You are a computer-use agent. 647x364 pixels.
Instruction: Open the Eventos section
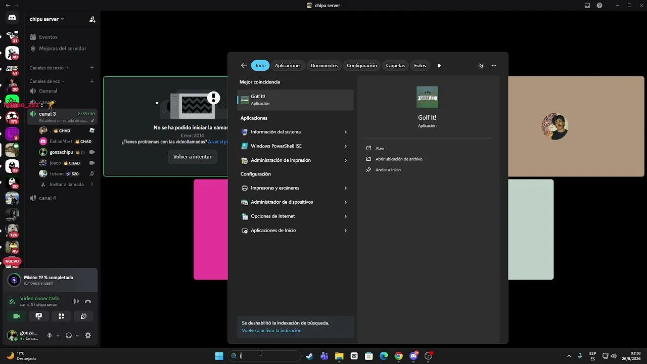(x=48, y=37)
